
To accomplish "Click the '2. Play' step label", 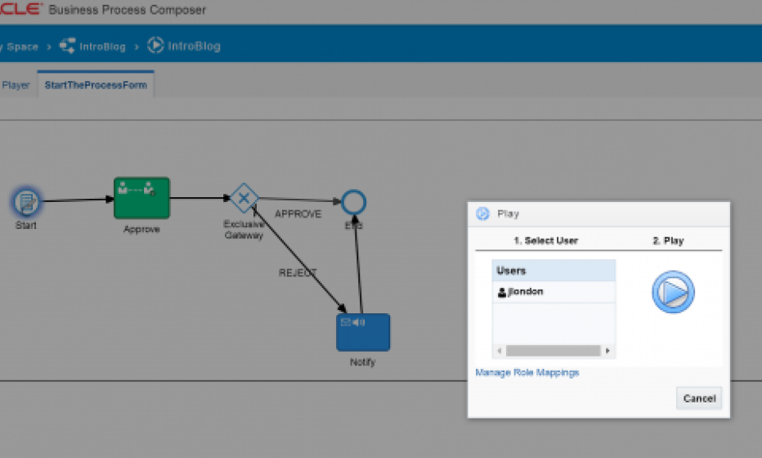I will [x=668, y=240].
